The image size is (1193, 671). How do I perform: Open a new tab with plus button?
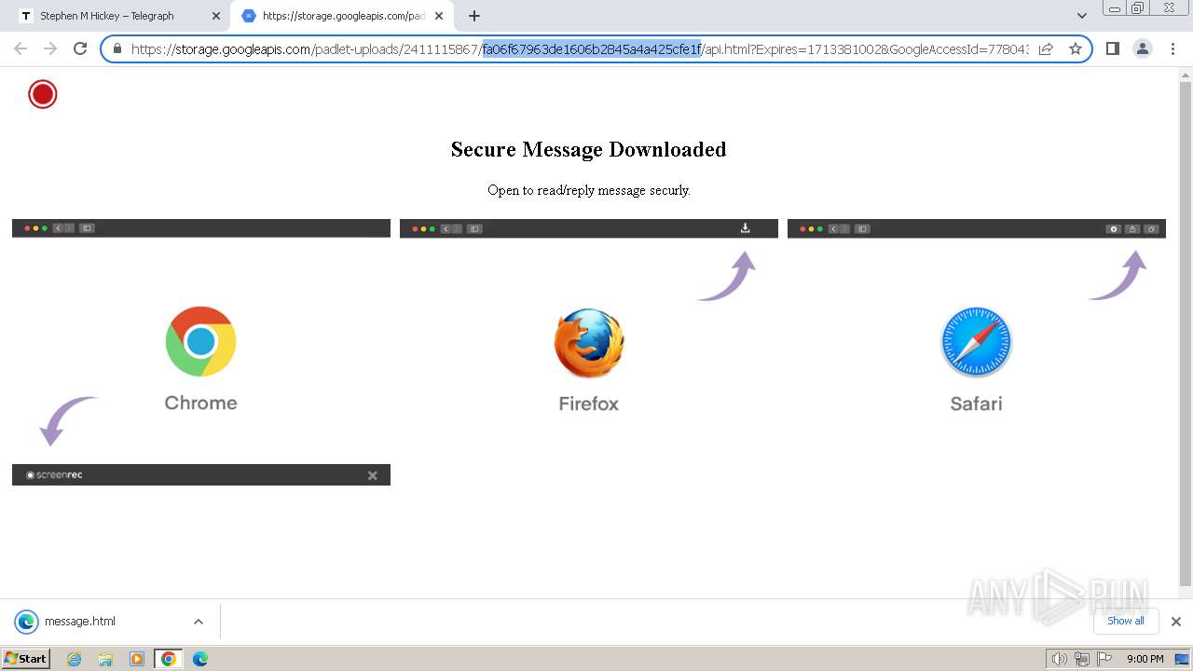pyautogui.click(x=474, y=16)
